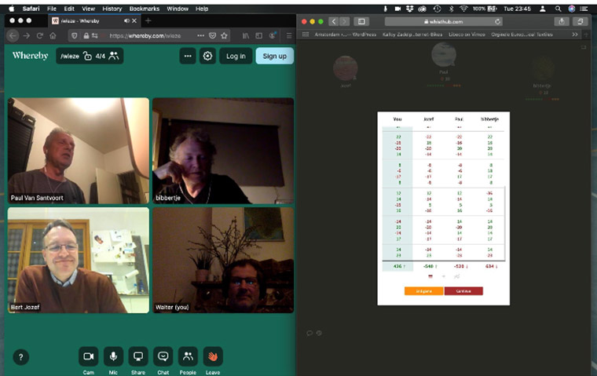
Task: Open the Safari share button
Action: (x=562, y=22)
